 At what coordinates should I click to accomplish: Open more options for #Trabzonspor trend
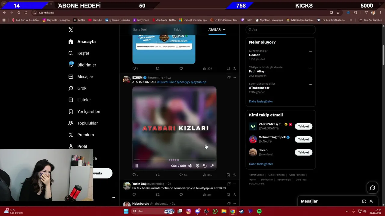310,85
